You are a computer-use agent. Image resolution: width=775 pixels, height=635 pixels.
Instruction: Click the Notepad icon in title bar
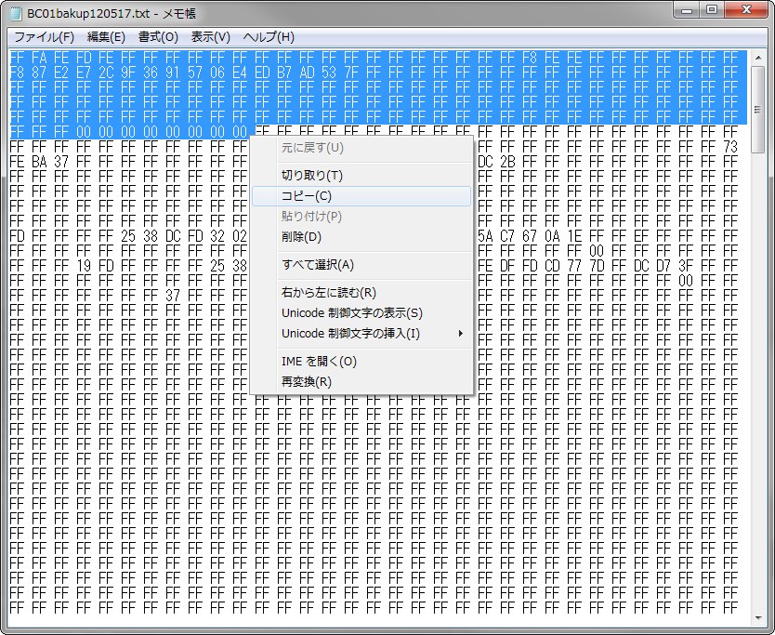(15, 14)
